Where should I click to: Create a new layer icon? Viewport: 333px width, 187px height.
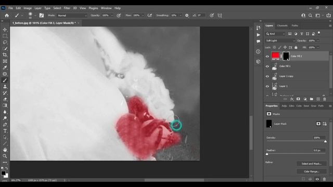[318, 99]
